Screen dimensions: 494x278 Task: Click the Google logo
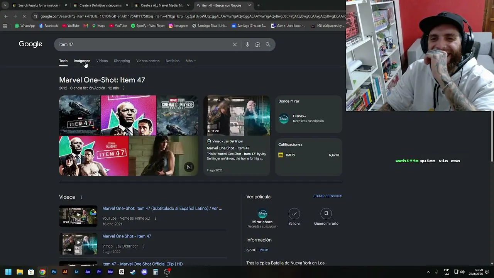(x=30, y=44)
